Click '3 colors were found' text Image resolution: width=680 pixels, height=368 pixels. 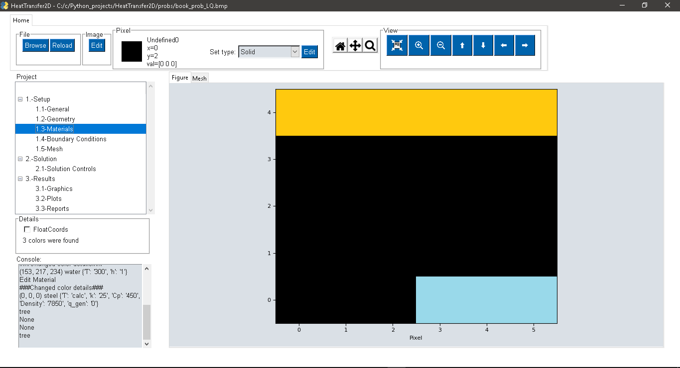pyautogui.click(x=50, y=240)
